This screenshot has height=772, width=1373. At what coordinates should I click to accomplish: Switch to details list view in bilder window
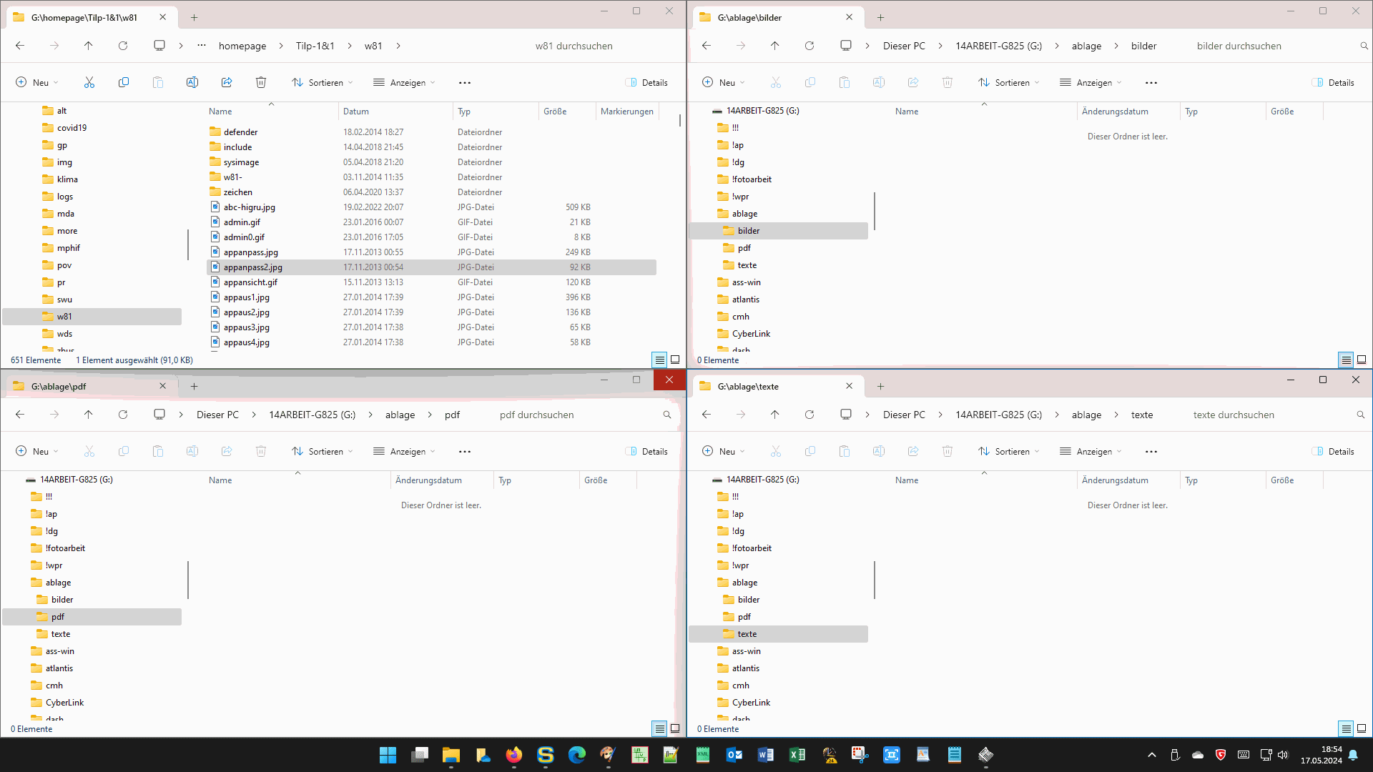tap(1346, 360)
